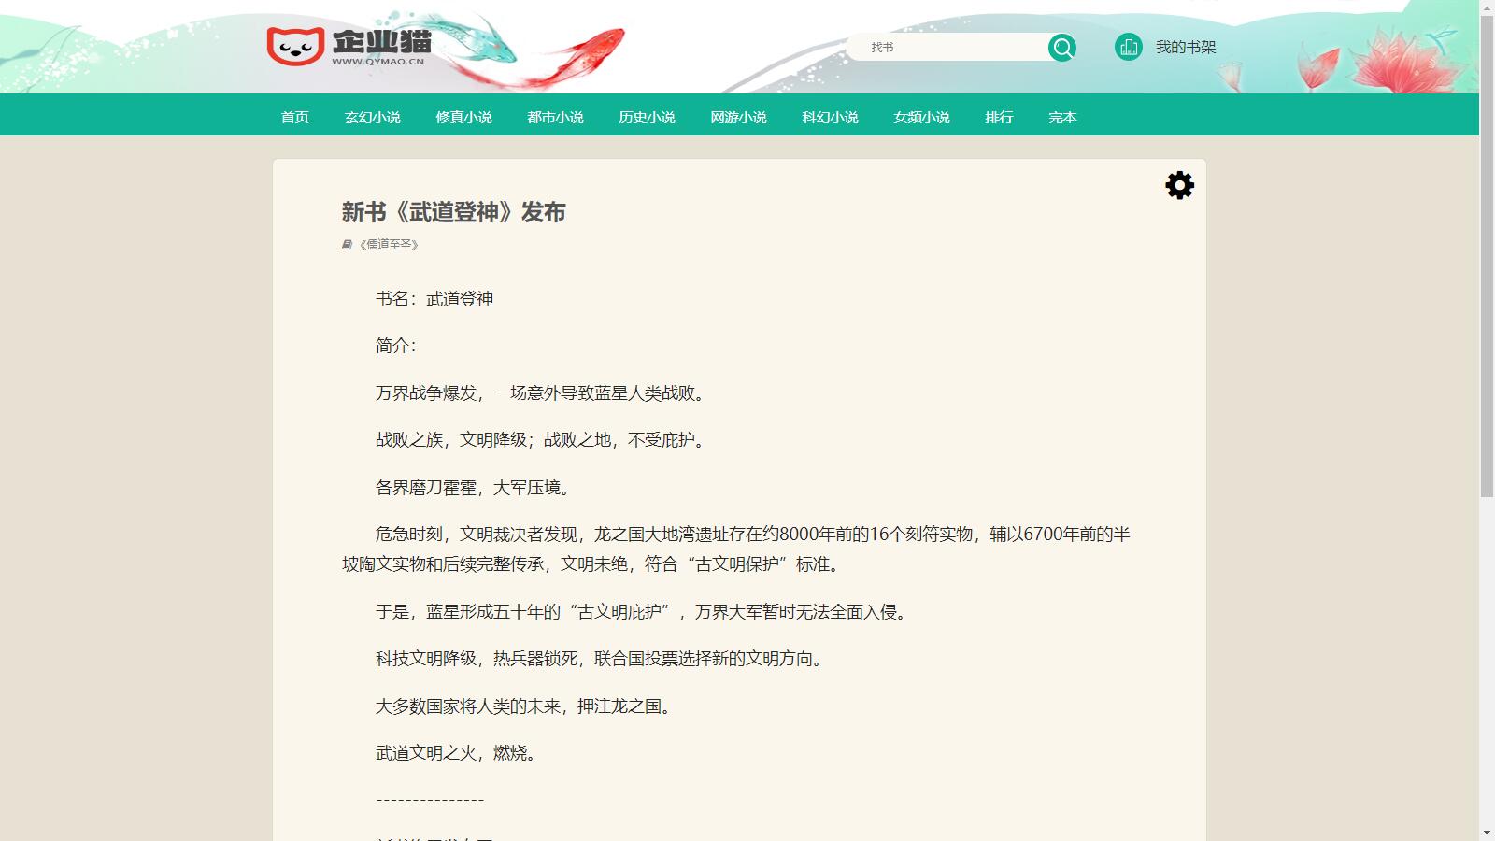Open the 玄幻小说 category menu
Image resolution: width=1495 pixels, height=841 pixels.
[374, 117]
